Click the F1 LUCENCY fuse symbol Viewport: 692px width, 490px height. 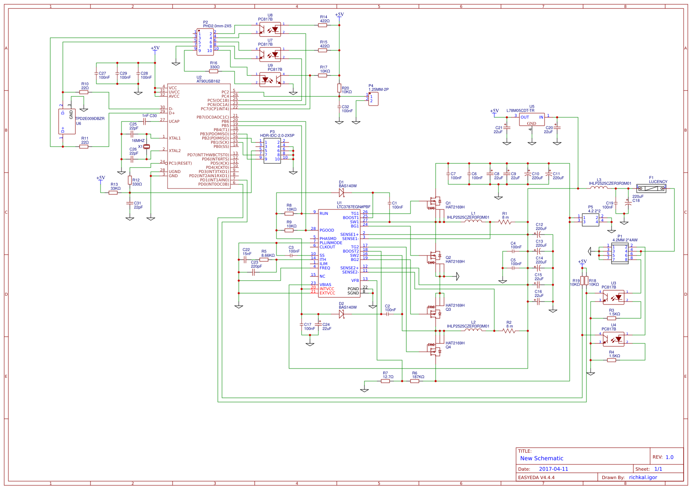coord(651,188)
